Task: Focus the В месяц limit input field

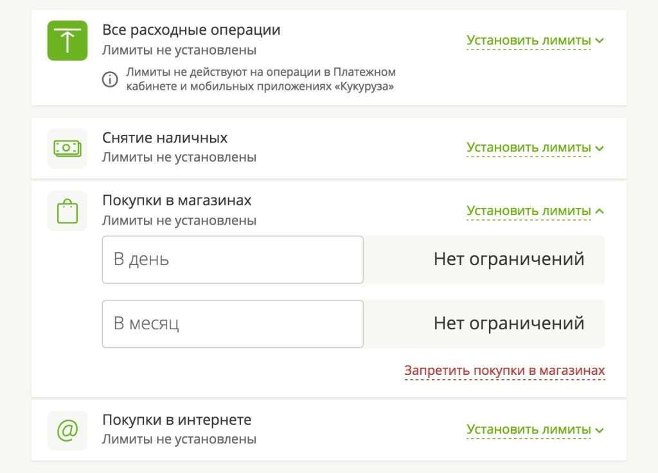Action: pos(233,323)
